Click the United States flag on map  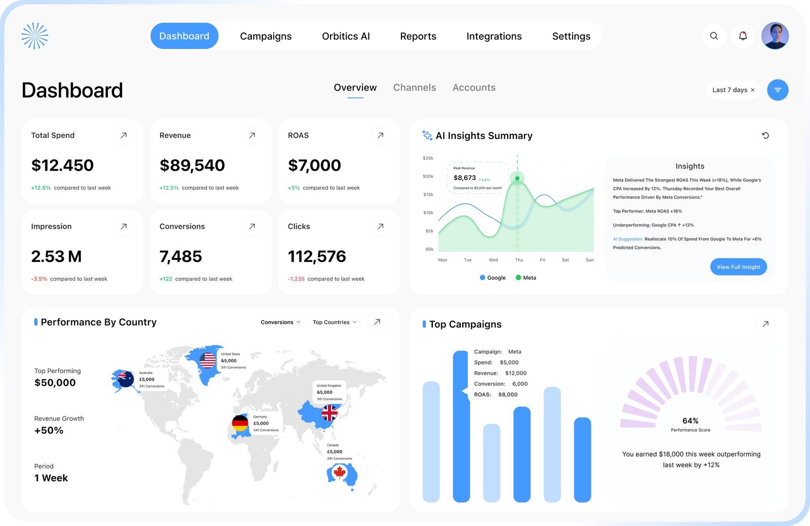click(x=208, y=360)
